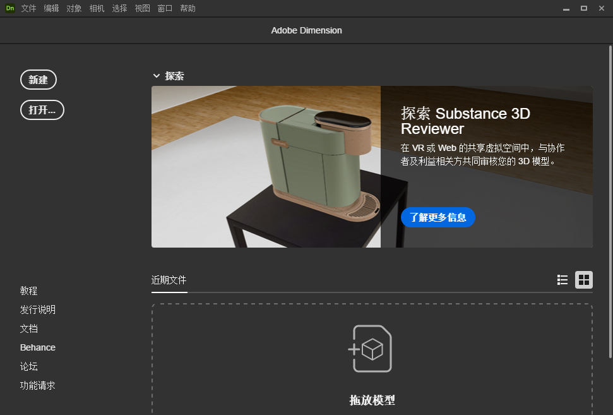Open the 窗口 menu
The image size is (613, 415).
pos(165,8)
